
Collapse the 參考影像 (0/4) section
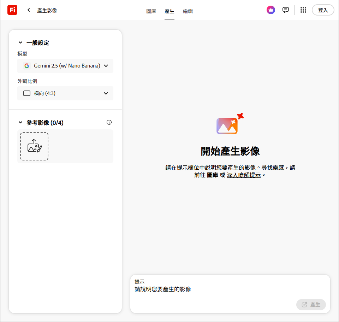click(x=20, y=123)
